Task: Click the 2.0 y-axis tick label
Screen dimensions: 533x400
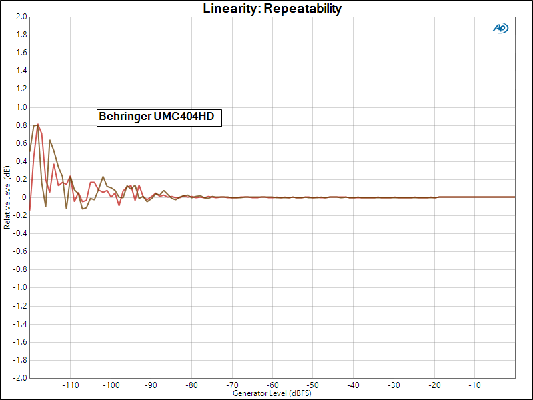Action: click(x=21, y=17)
